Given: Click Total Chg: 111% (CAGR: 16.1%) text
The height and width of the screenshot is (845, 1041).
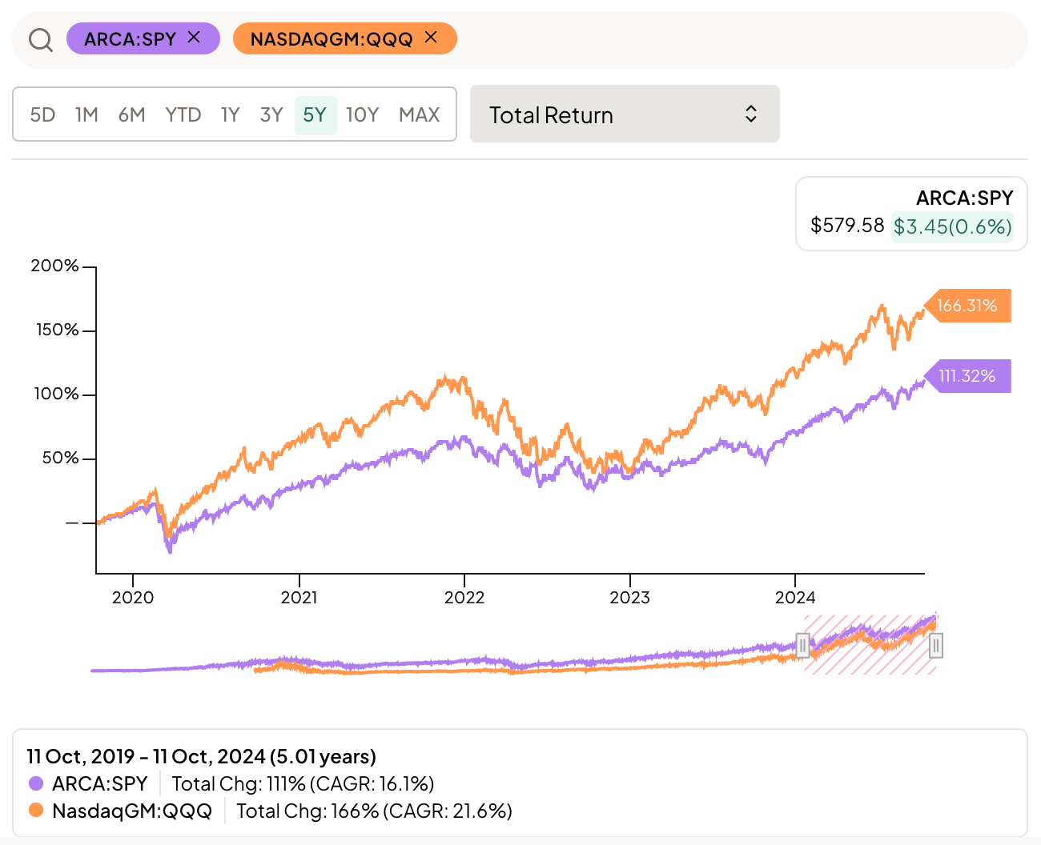Looking at the screenshot, I should pyautogui.click(x=303, y=783).
